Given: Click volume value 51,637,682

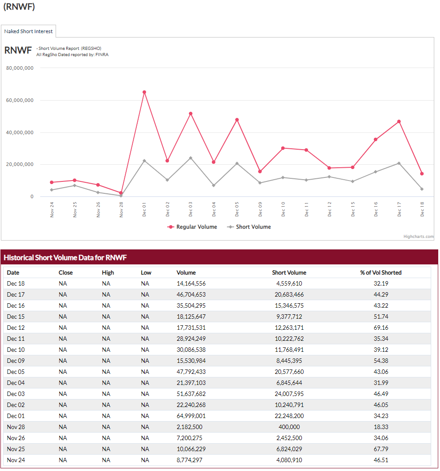Looking at the screenshot, I should [x=191, y=394].
